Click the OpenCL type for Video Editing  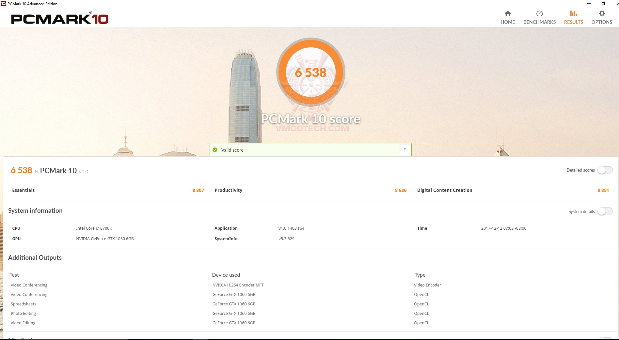coord(421,323)
